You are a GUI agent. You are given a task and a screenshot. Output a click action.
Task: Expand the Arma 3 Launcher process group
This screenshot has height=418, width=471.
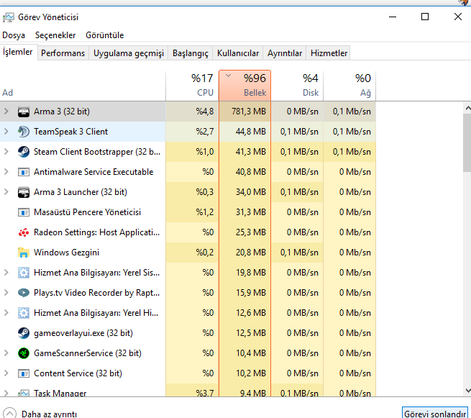6,192
